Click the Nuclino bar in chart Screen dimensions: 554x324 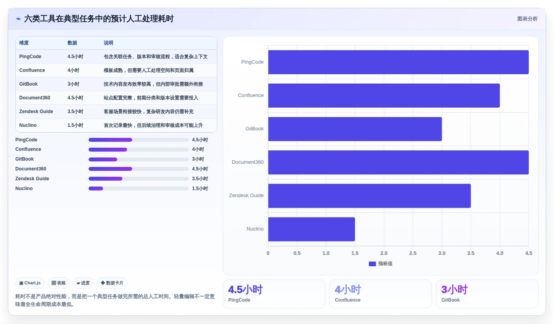312,229
